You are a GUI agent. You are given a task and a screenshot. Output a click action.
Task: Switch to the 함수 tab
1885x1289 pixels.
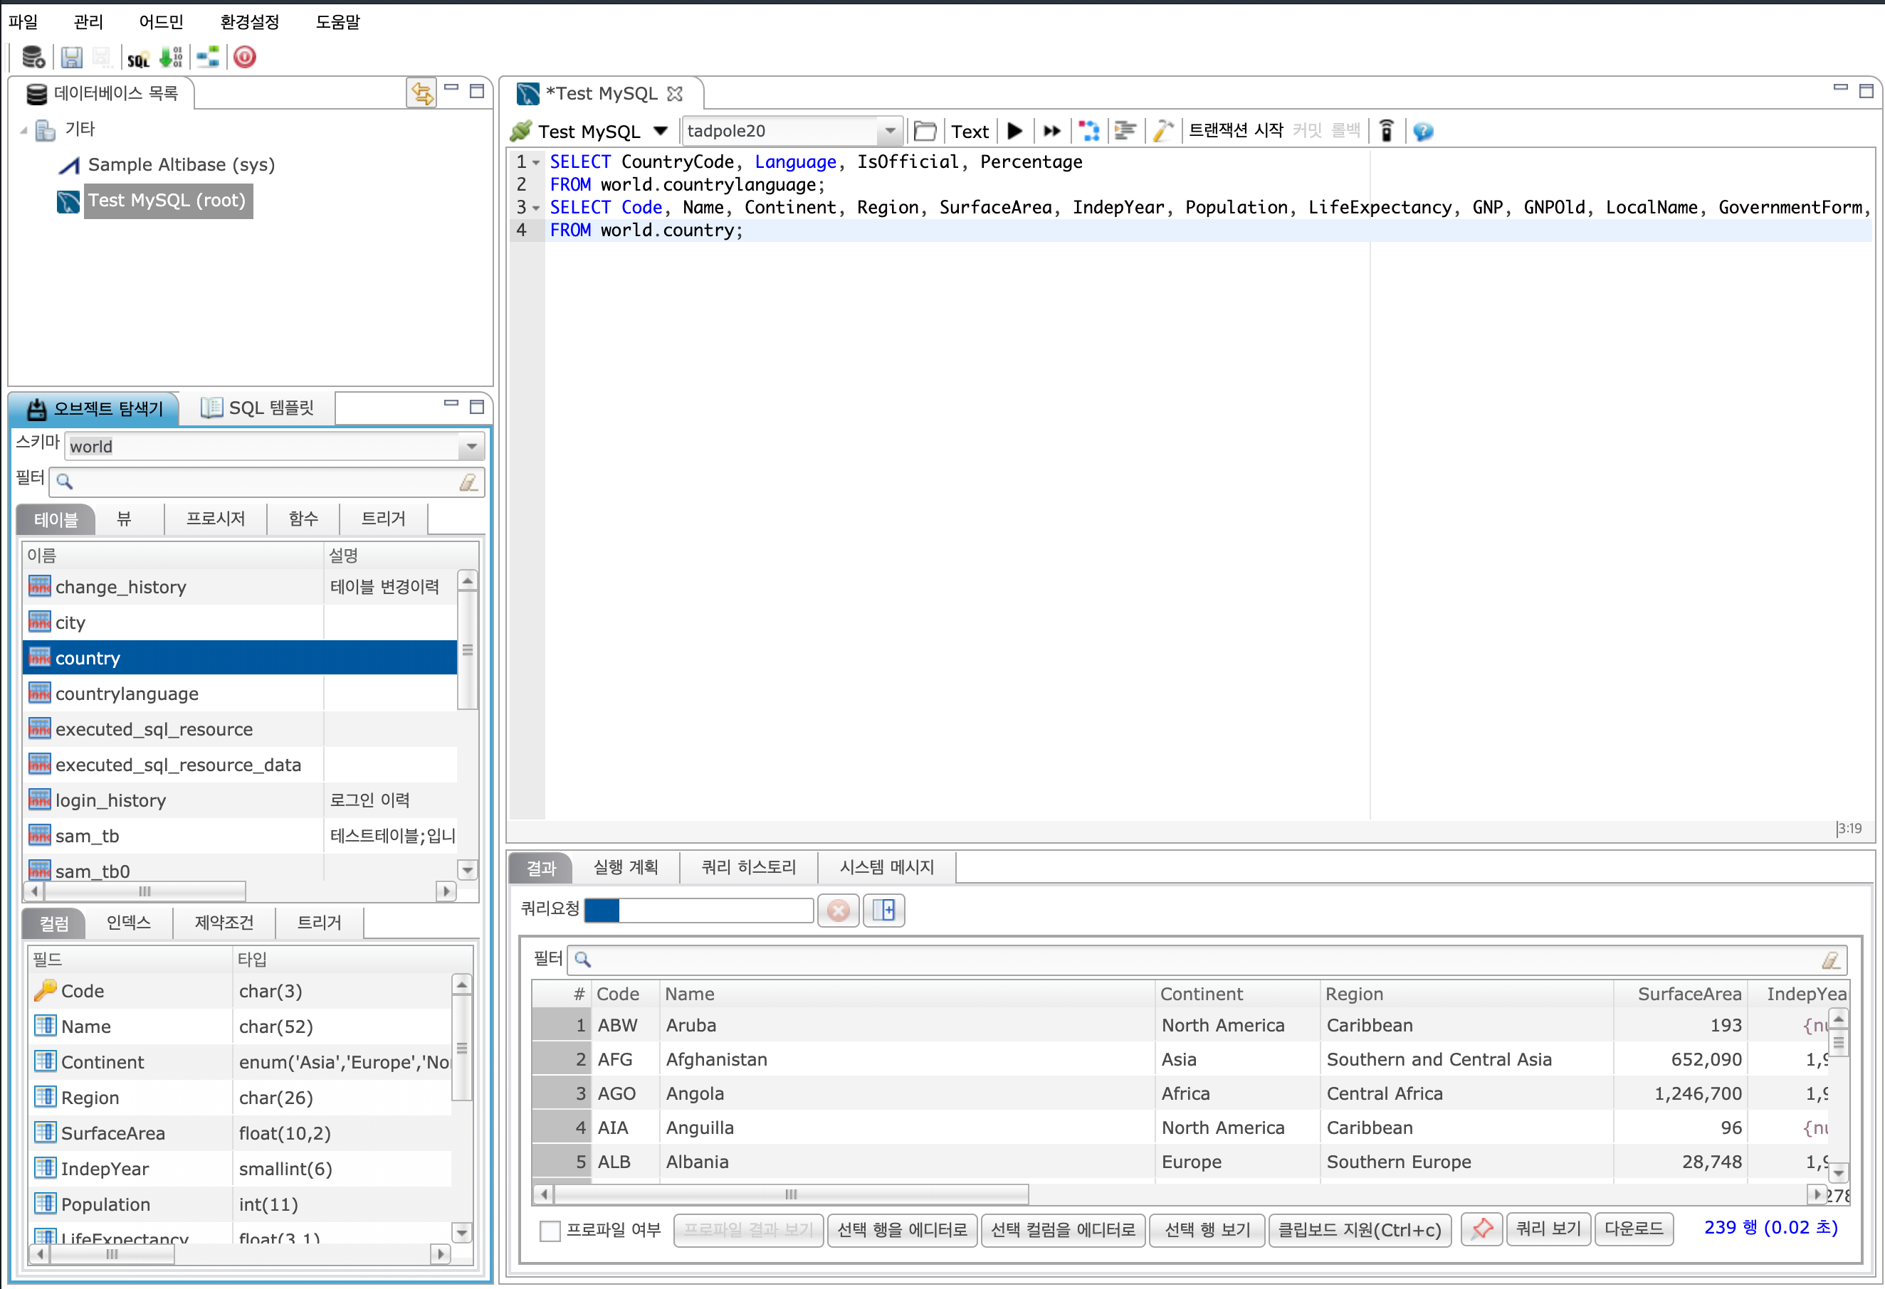303,519
